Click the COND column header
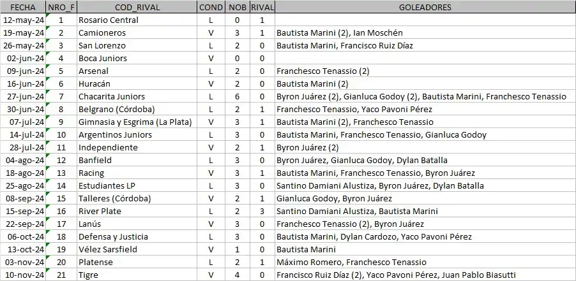Image resolution: width=576 pixels, height=281 pixels. tap(211, 7)
